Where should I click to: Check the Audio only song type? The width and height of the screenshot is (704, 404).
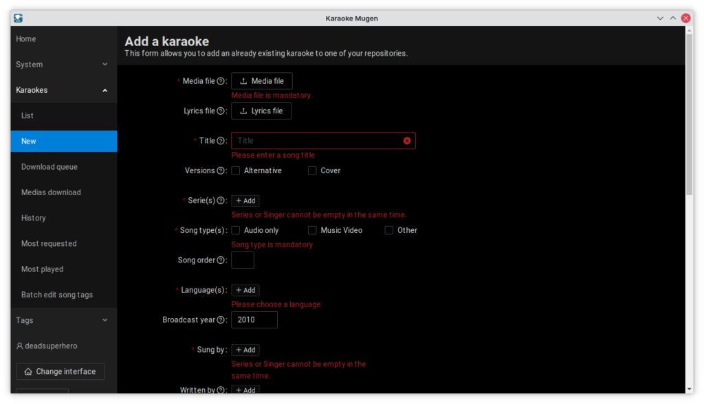click(235, 230)
